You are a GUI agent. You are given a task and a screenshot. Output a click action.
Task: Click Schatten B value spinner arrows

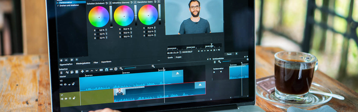(106, 38)
